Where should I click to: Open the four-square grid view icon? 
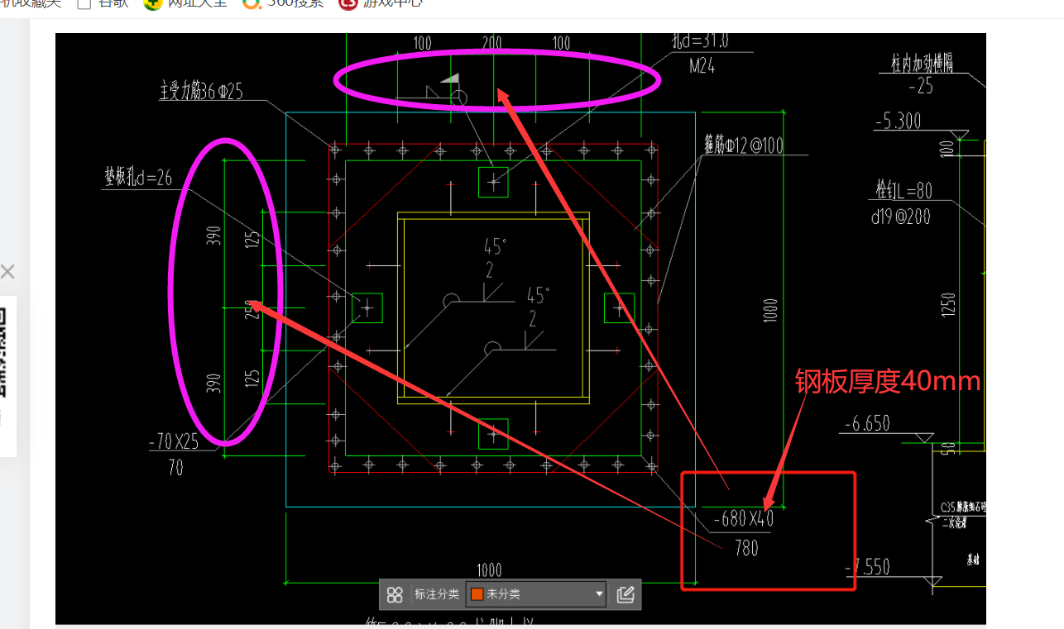coord(395,594)
